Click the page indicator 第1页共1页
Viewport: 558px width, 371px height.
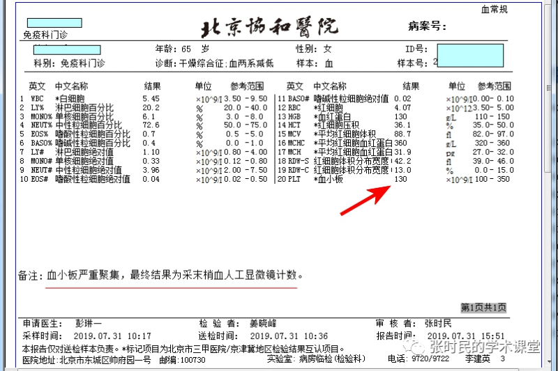click(x=483, y=308)
